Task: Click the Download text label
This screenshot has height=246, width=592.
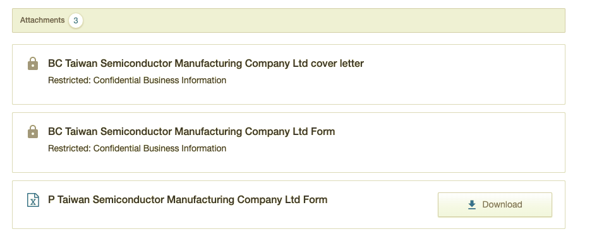Action: point(502,204)
